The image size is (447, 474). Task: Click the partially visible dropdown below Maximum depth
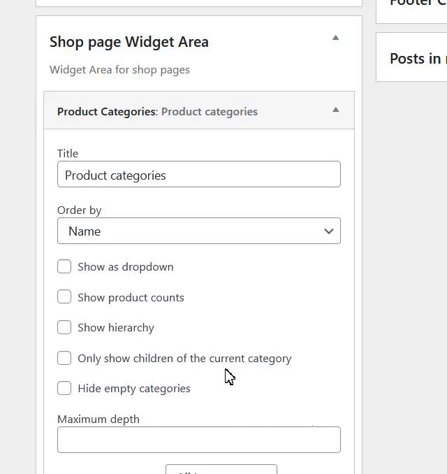tap(221, 470)
